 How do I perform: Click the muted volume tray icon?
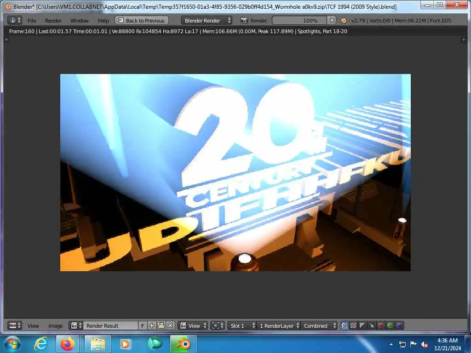click(x=425, y=345)
